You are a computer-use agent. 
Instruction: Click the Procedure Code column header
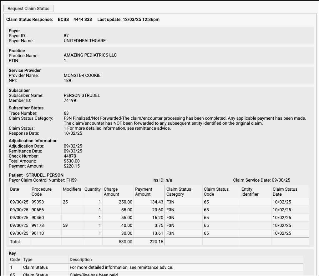click(42, 192)
